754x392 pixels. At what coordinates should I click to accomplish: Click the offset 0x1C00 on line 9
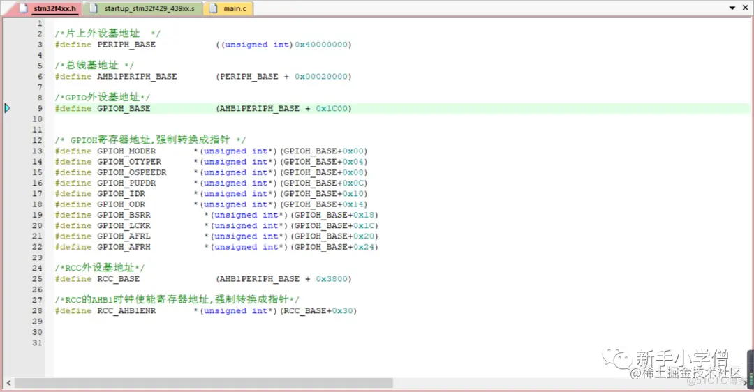click(332, 109)
